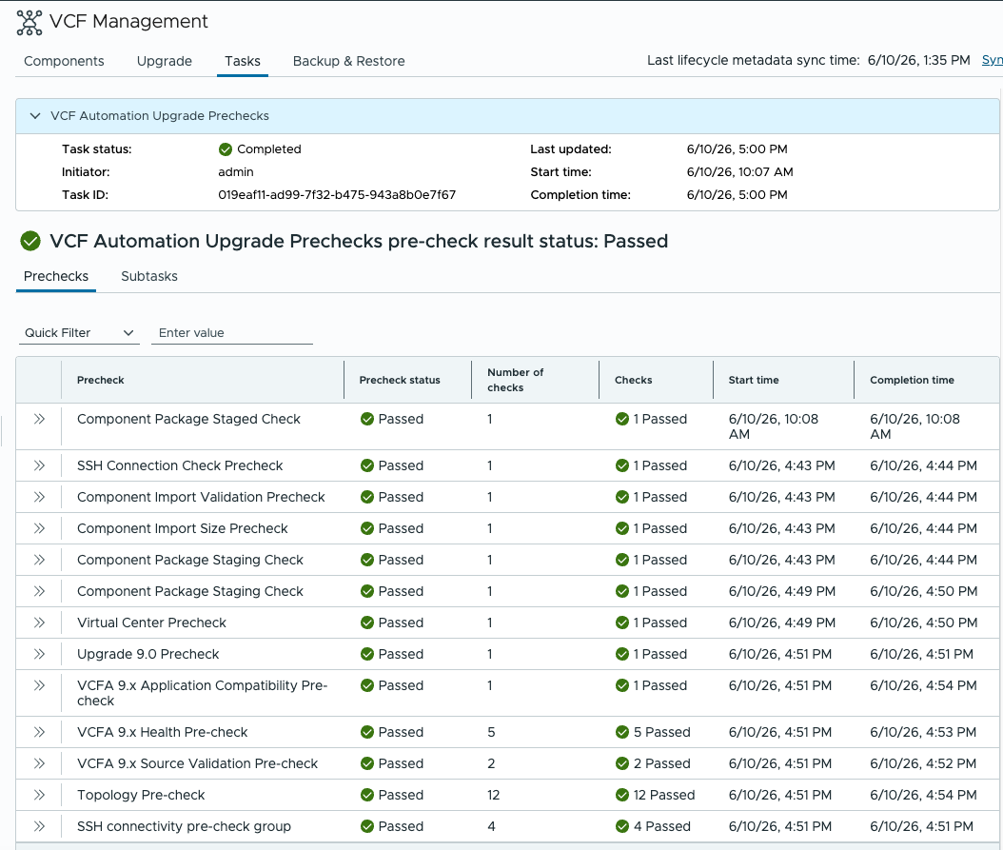Click the green check icon beside pre-check result heading

pos(30,242)
